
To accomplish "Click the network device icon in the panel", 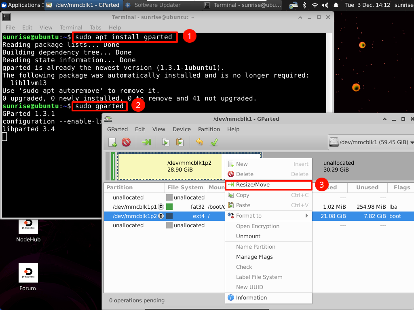I will pyautogui.click(x=294, y=5).
